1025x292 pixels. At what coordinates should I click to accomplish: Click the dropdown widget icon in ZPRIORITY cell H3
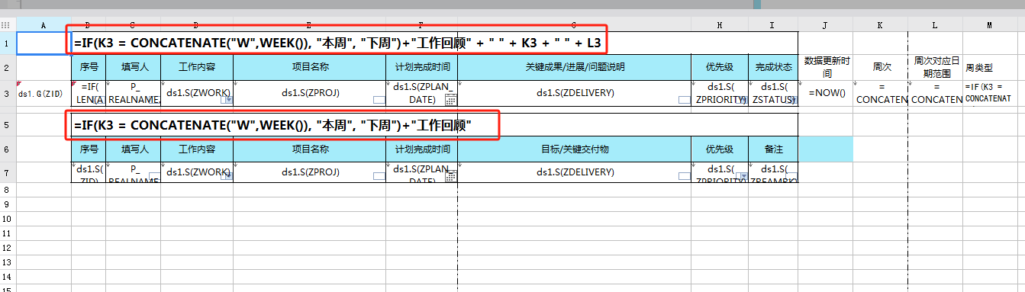(742, 100)
